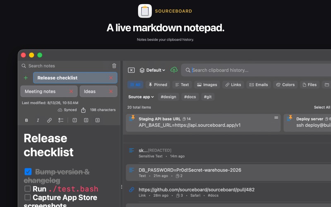331x207 pixels.
Task: Click the Release checklist note heading
Action: pos(48,145)
